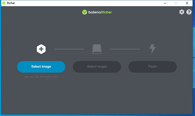Open settings with the gear icon
Viewport: 195px width, 116px height.
[182, 12]
